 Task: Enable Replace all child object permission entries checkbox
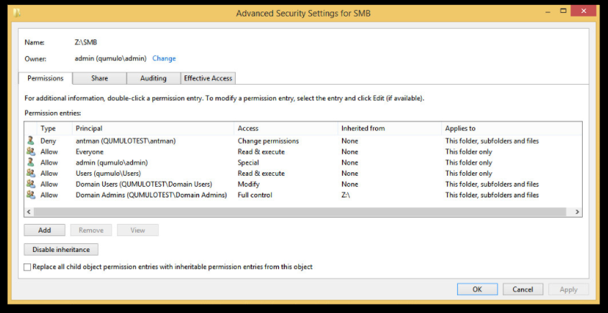coord(28,267)
